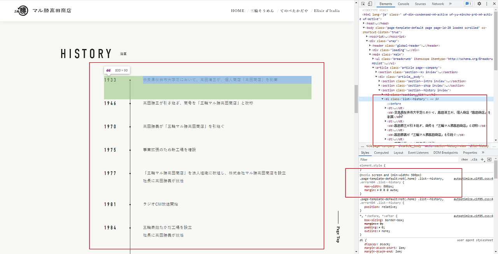Toggle the :hov element state button
The height and width of the screenshot is (254, 498).
click(465, 159)
